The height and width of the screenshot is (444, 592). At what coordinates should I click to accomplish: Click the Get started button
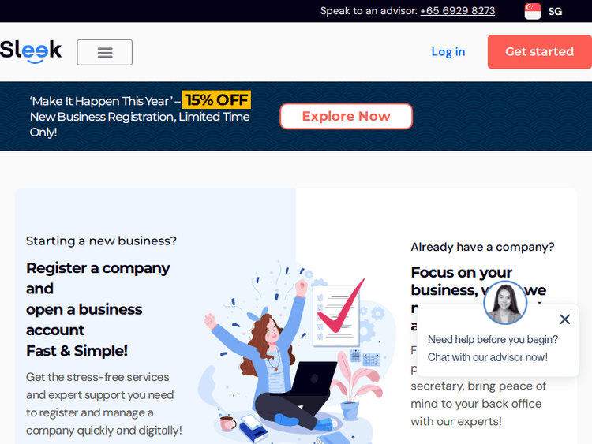coord(540,52)
